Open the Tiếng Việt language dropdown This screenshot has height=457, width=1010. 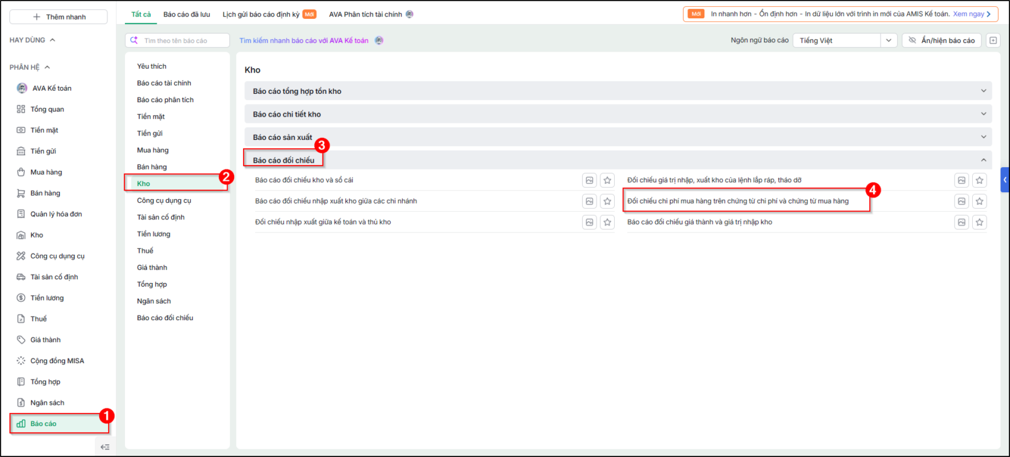click(845, 40)
